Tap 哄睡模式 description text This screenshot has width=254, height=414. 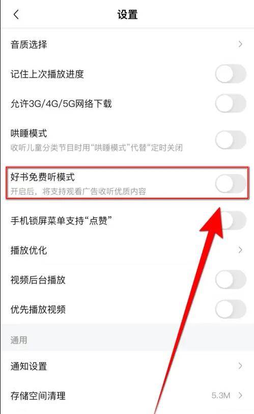[96, 147]
